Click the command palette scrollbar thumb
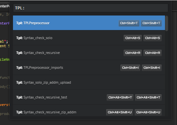 tap(167, 23)
